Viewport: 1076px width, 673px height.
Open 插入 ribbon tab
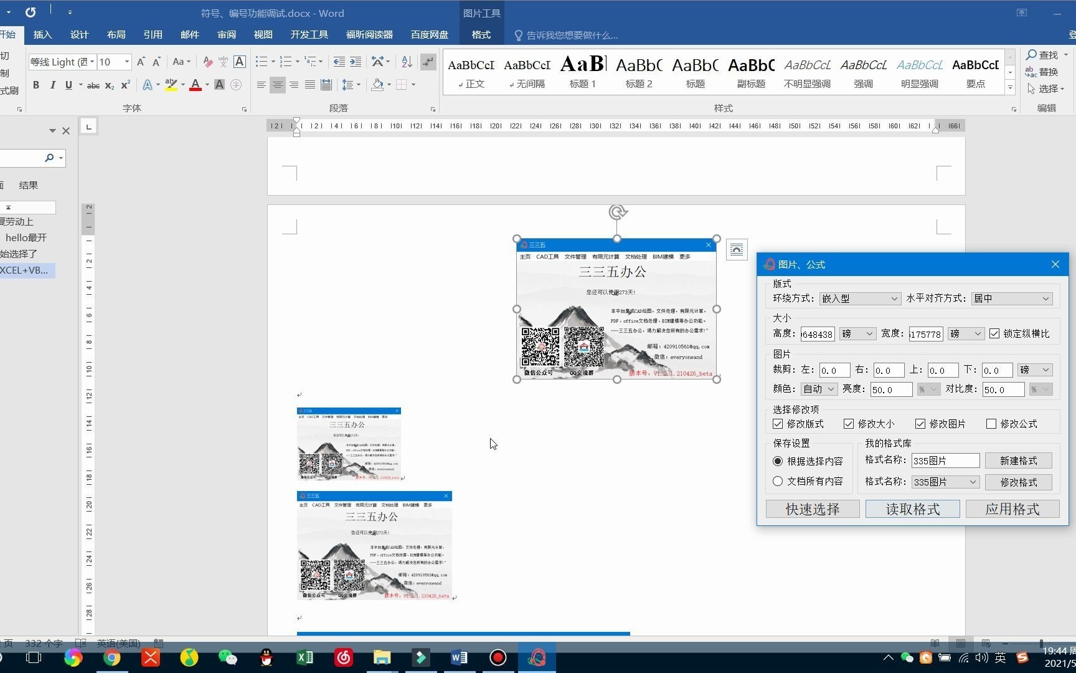[43, 35]
